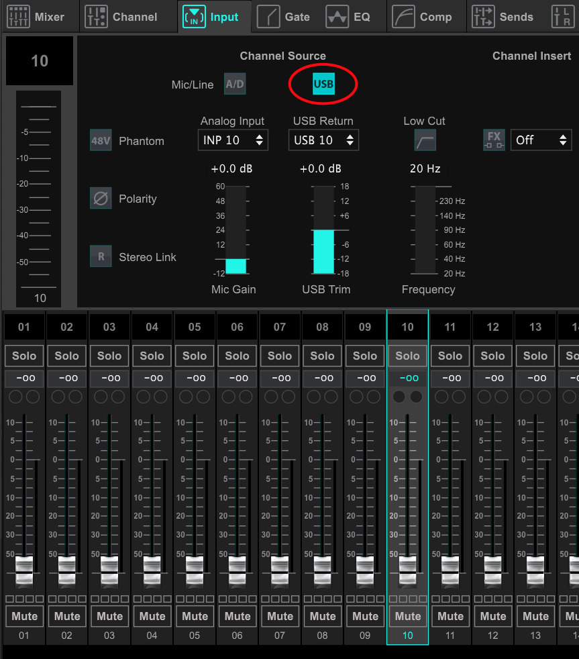Enable 48V Phantom power

click(101, 141)
